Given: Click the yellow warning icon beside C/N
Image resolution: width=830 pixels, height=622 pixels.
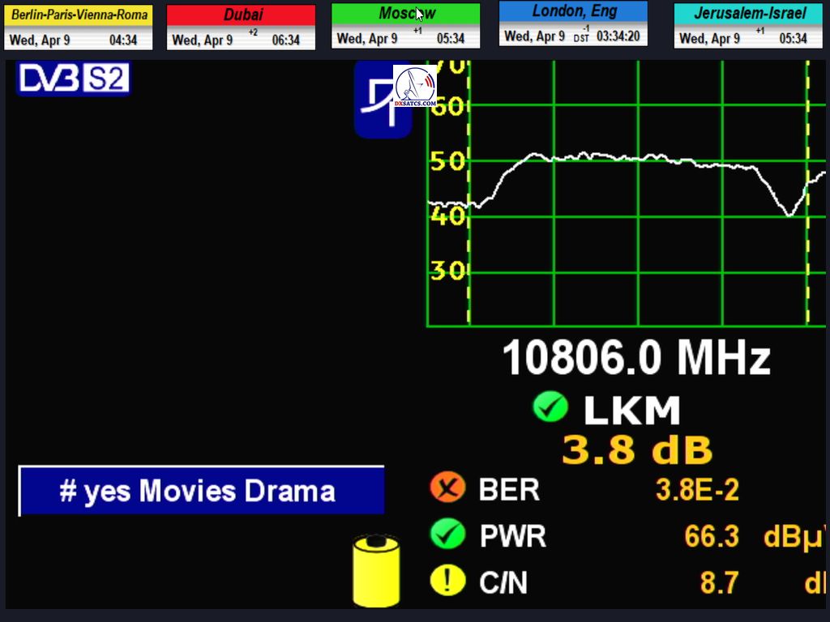Looking at the screenshot, I should (447, 581).
